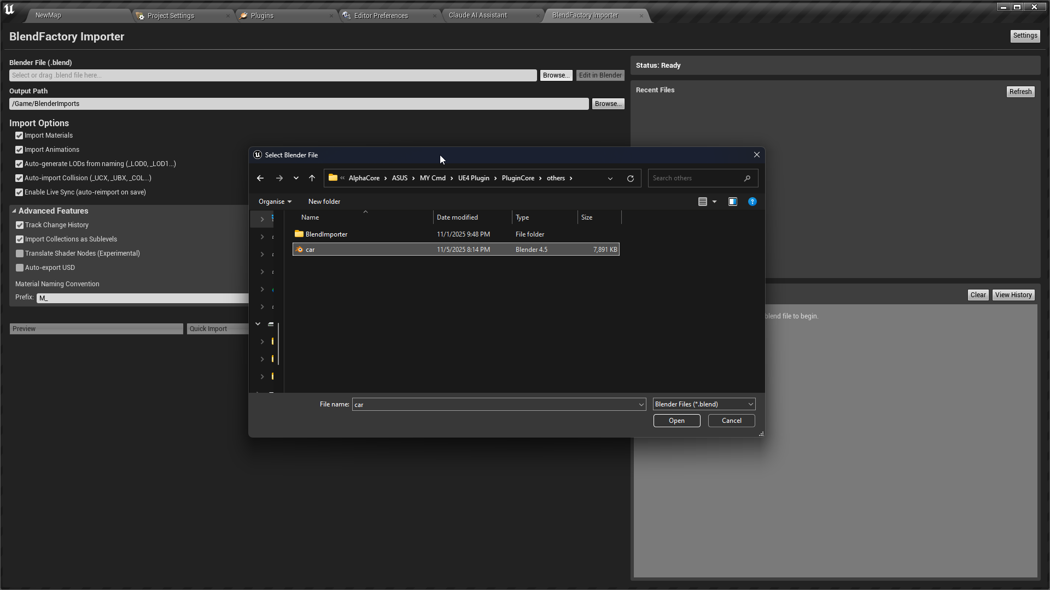Cancel the file selection dialog
The height and width of the screenshot is (590, 1050).
coord(731,421)
